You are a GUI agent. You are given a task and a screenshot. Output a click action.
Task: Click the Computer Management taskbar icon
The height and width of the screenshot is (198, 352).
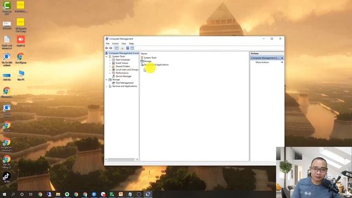pyautogui.click(x=148, y=194)
